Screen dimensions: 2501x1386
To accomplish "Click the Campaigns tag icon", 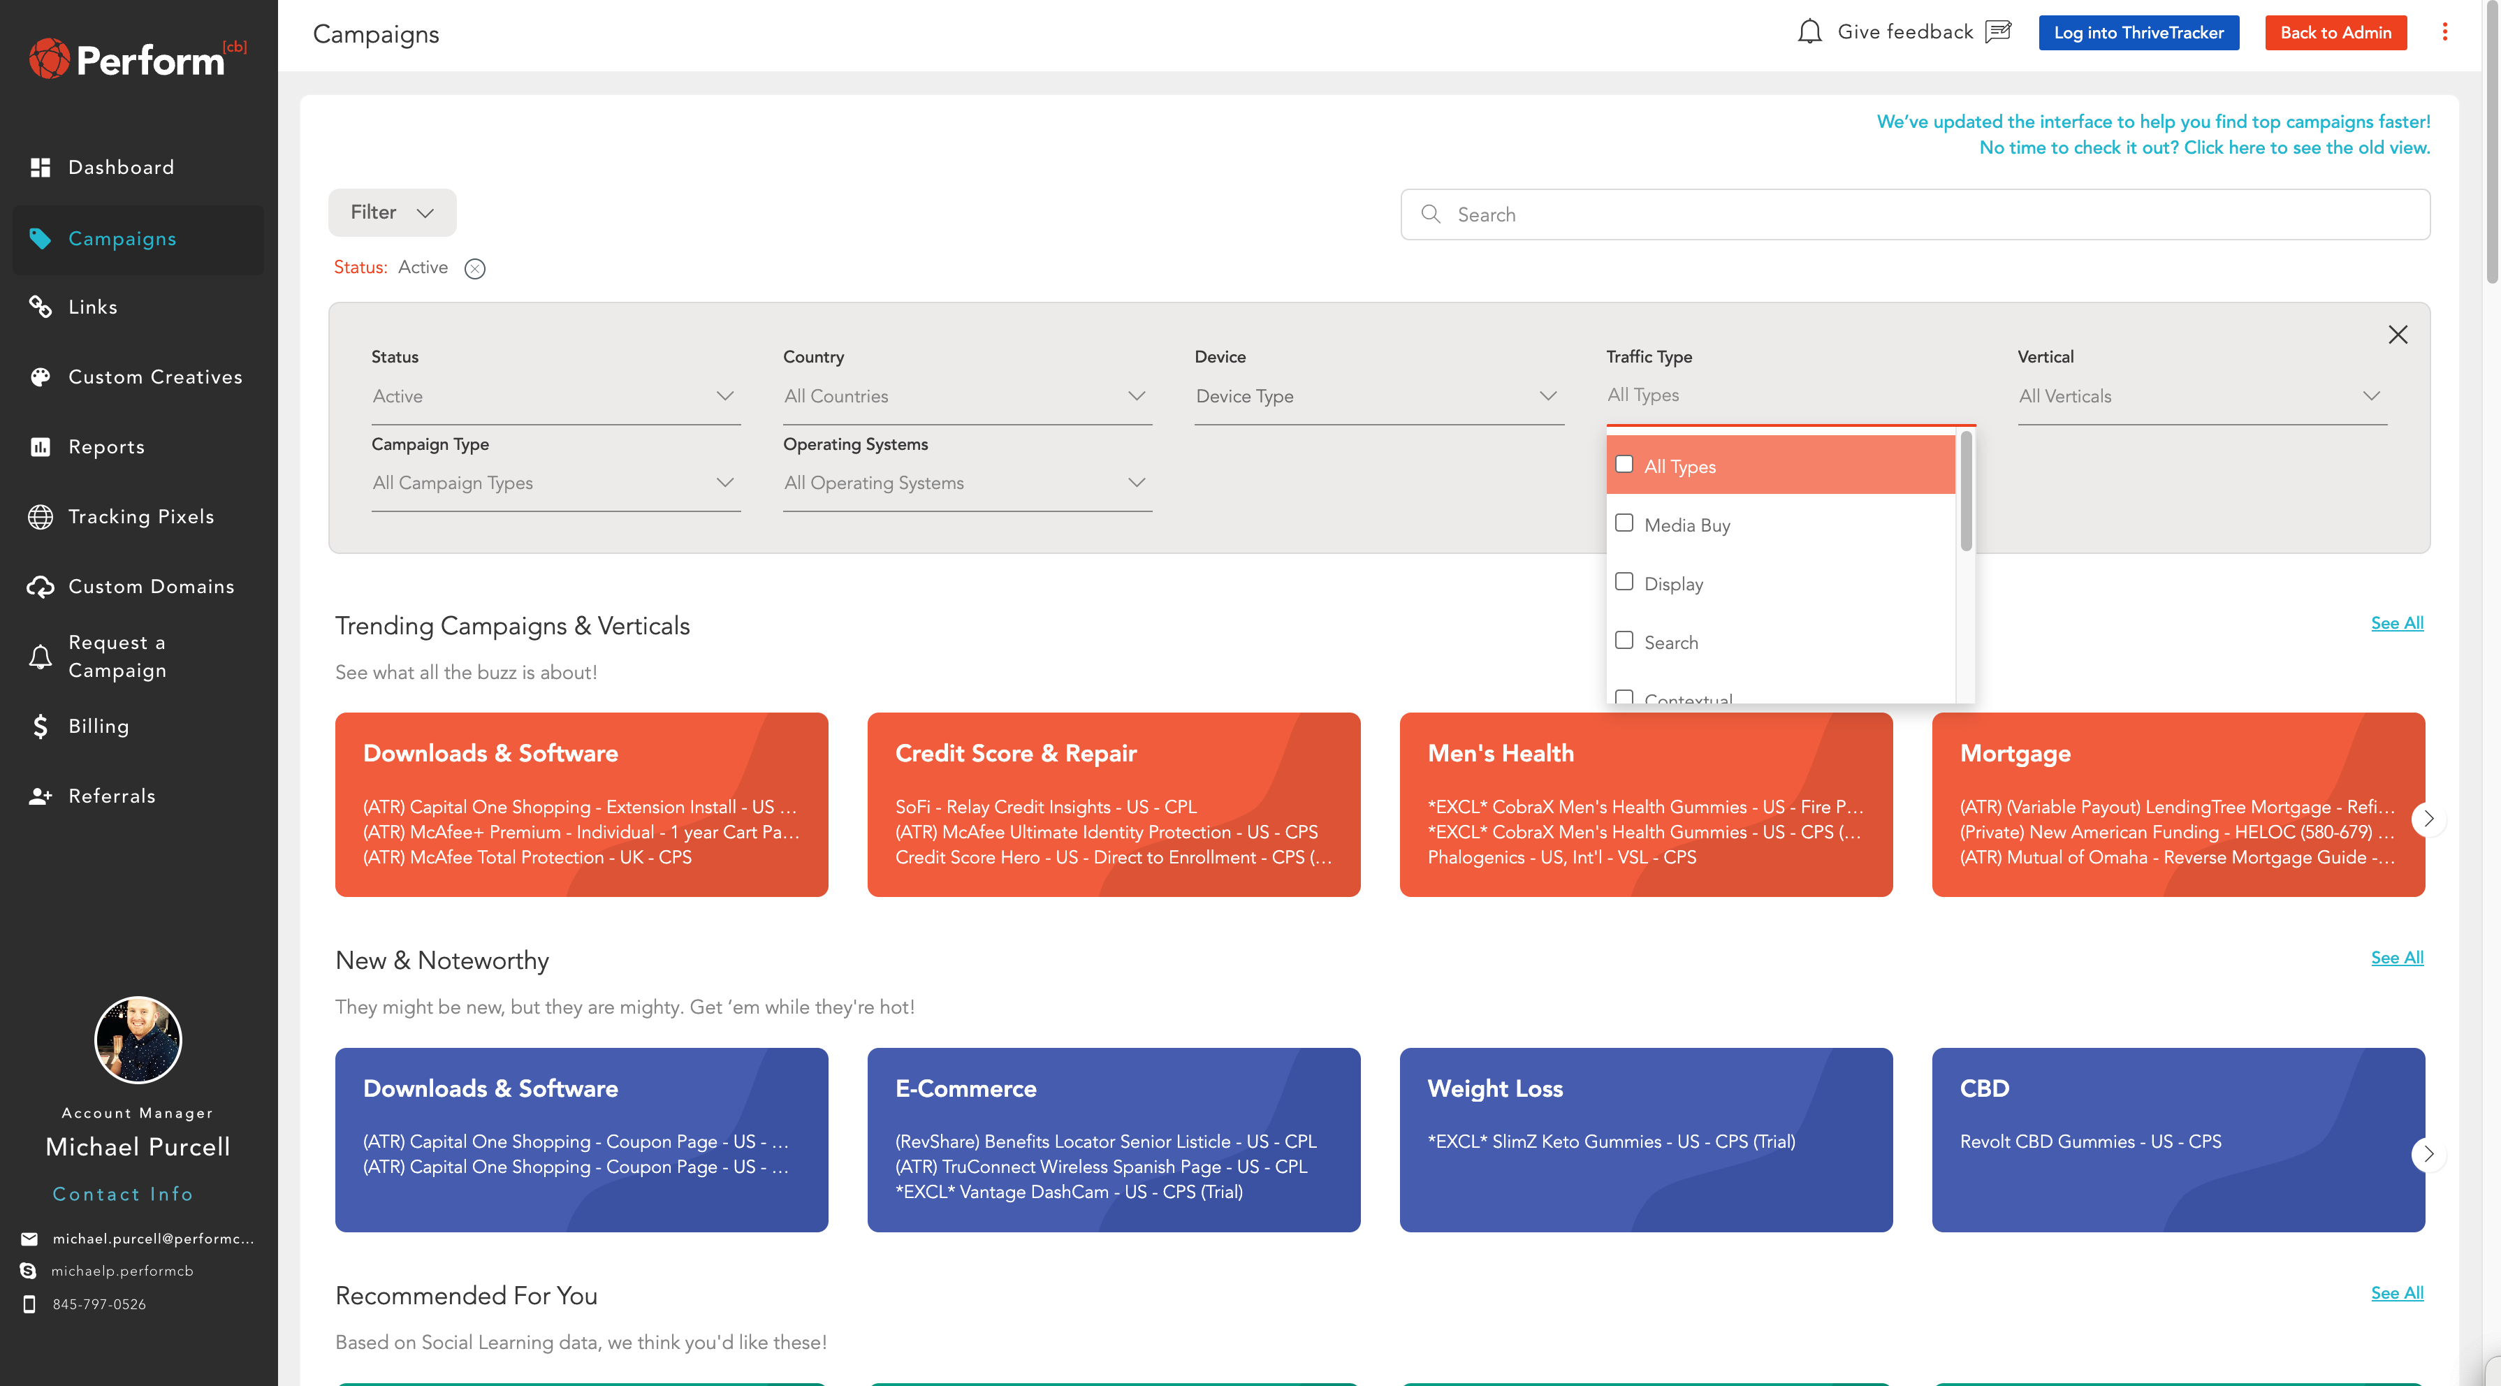I will pos(40,239).
